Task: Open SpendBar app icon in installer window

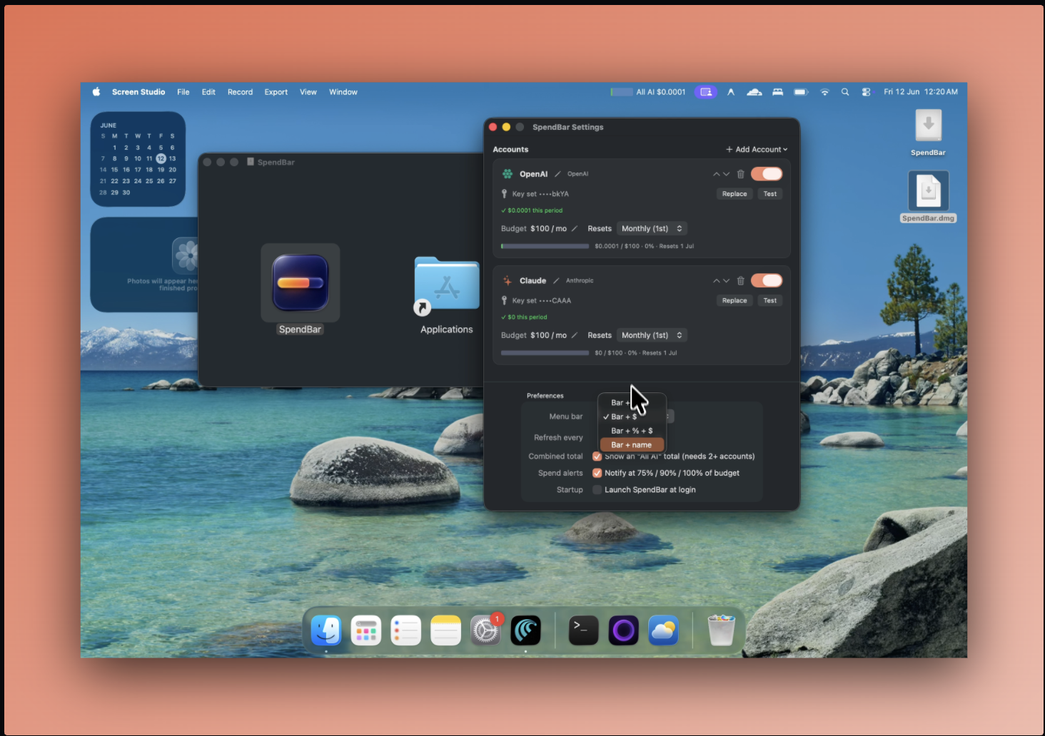Action: click(301, 283)
